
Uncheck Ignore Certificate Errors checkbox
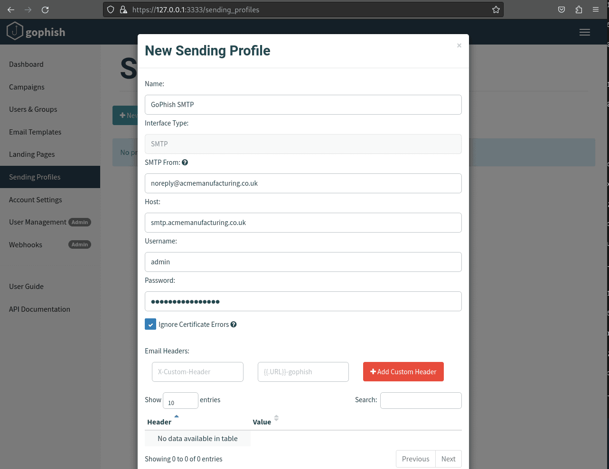pyautogui.click(x=150, y=325)
